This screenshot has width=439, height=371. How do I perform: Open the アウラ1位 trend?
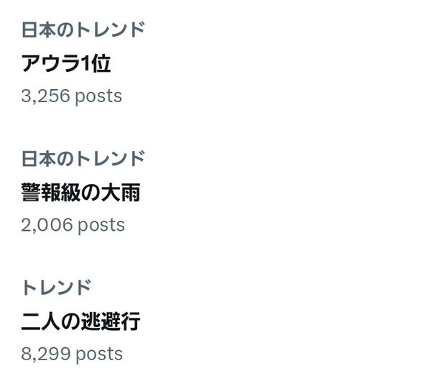point(66,64)
